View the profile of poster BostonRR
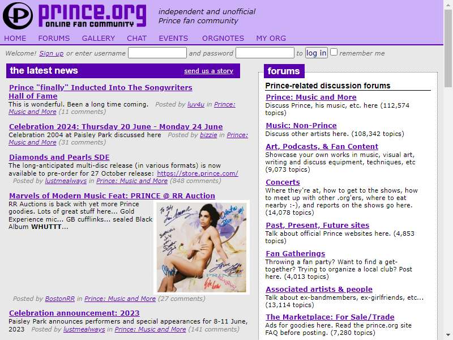453x340 pixels. pos(60,299)
